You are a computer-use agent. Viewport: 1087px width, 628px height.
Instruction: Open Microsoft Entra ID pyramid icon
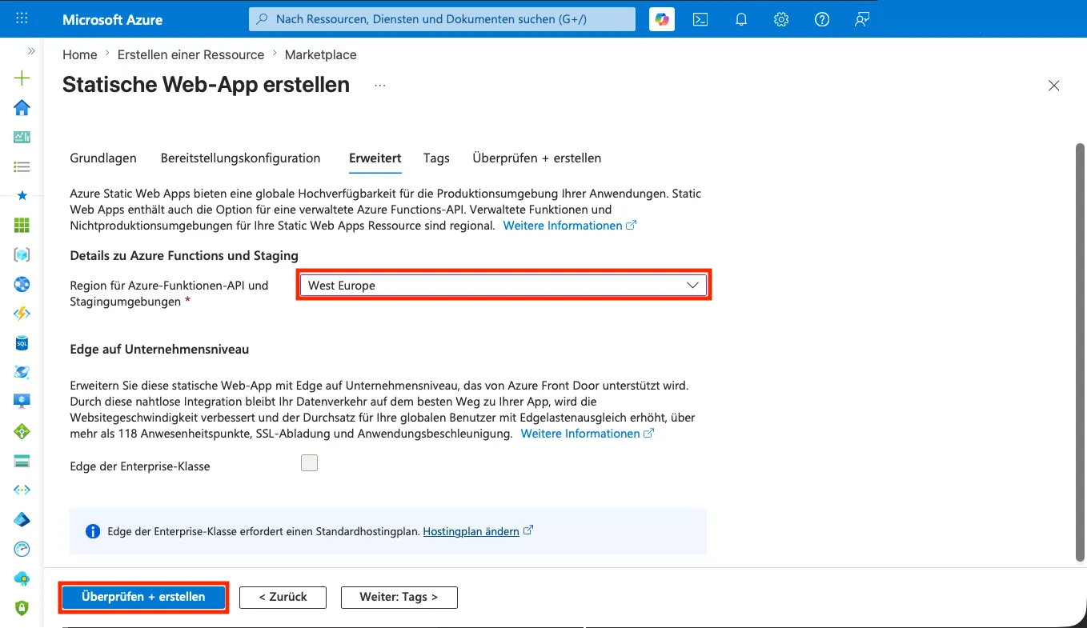pyautogui.click(x=22, y=519)
